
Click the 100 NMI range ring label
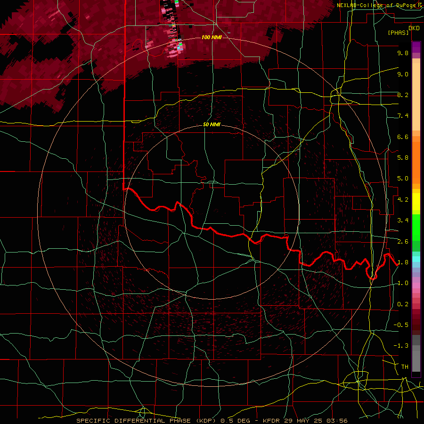click(212, 37)
